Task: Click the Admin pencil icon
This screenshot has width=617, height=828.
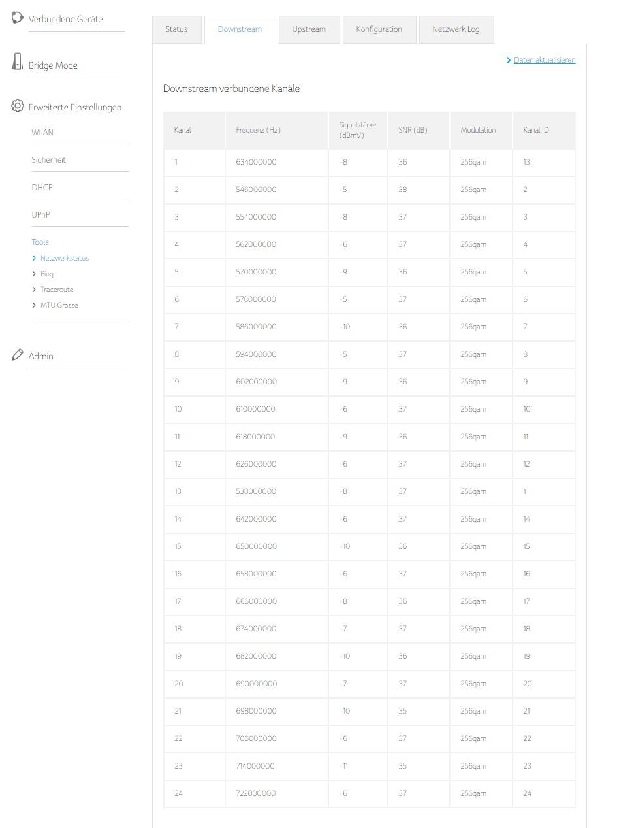Action: 18,355
